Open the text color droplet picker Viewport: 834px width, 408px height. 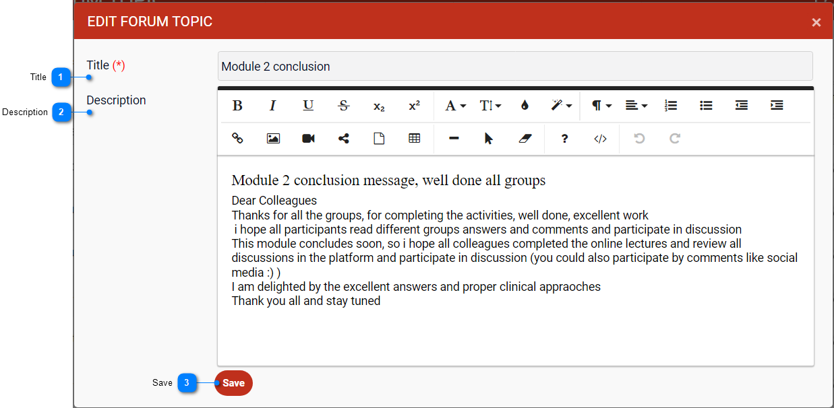[x=525, y=106]
